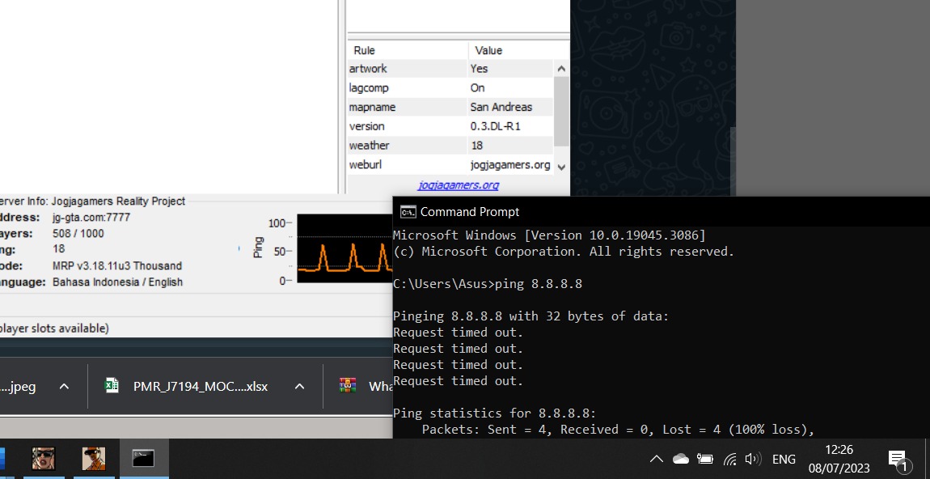Switch to Command Prompt taskbar icon
930x479 pixels.
coord(143,458)
